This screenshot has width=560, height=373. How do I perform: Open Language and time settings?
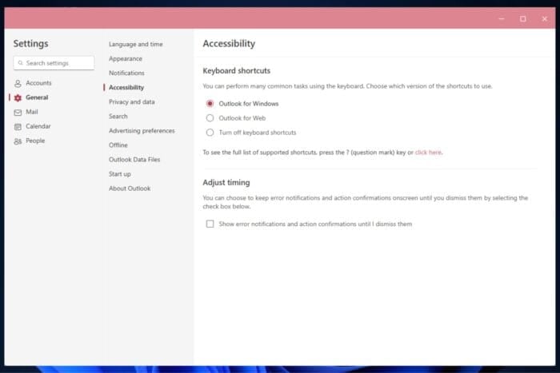136,44
